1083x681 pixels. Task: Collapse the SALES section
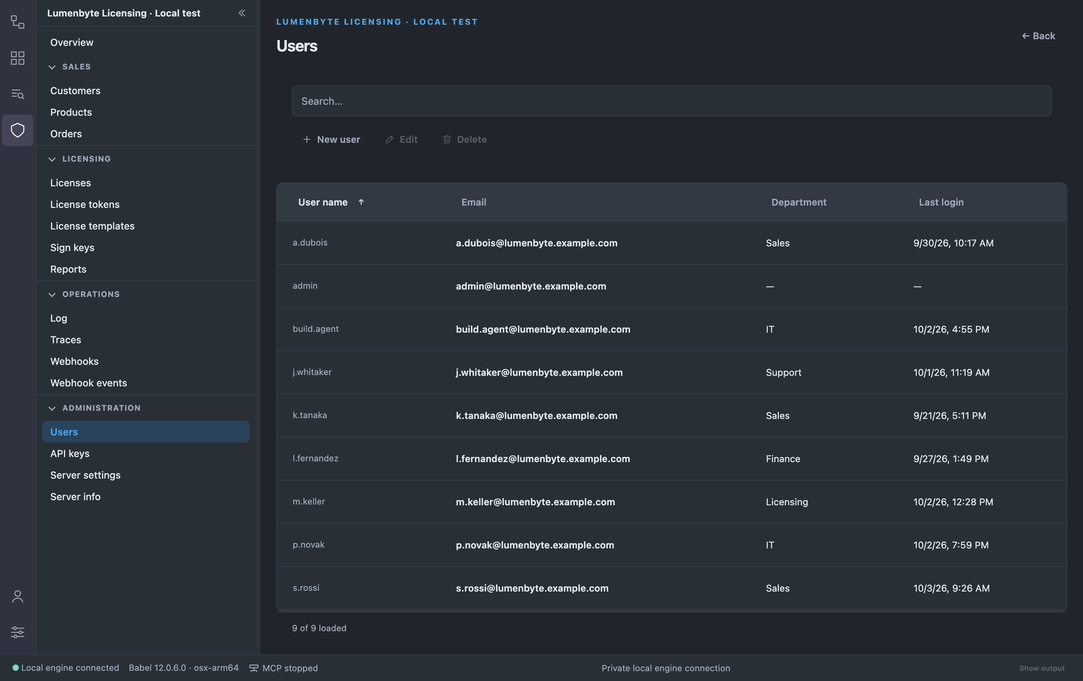(x=52, y=67)
